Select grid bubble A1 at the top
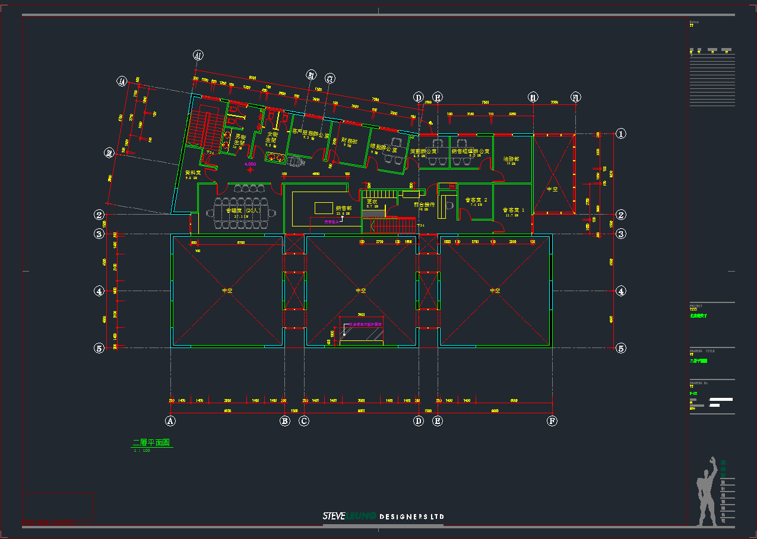The width and height of the screenshot is (757, 539). tap(198, 56)
